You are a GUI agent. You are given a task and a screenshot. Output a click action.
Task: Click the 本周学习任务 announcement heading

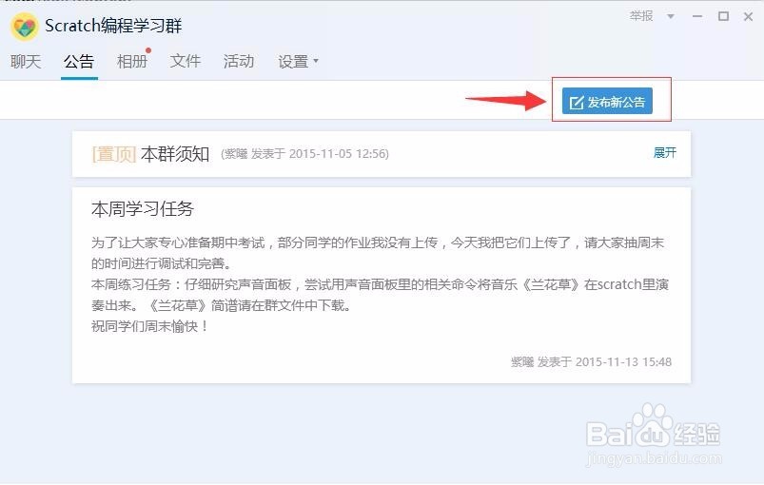(x=143, y=209)
